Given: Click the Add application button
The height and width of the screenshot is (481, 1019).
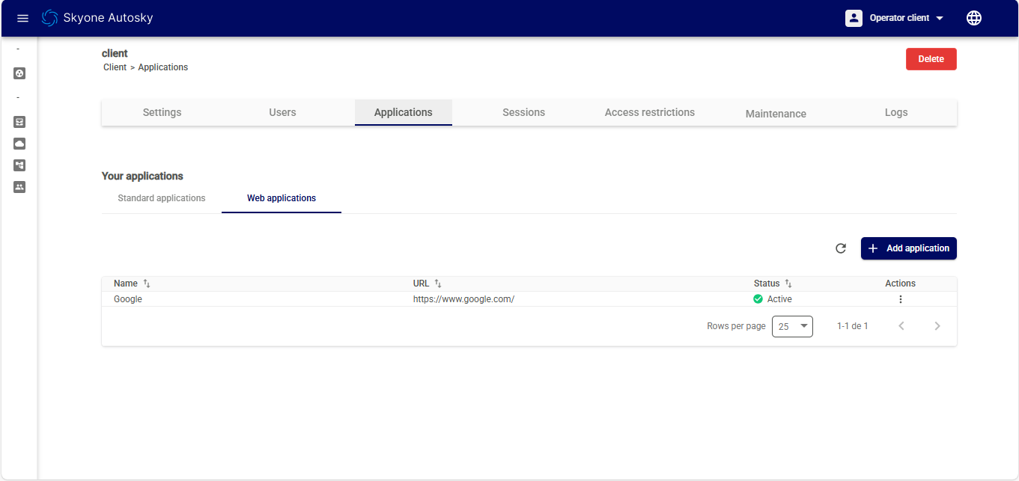Looking at the screenshot, I should [908, 248].
